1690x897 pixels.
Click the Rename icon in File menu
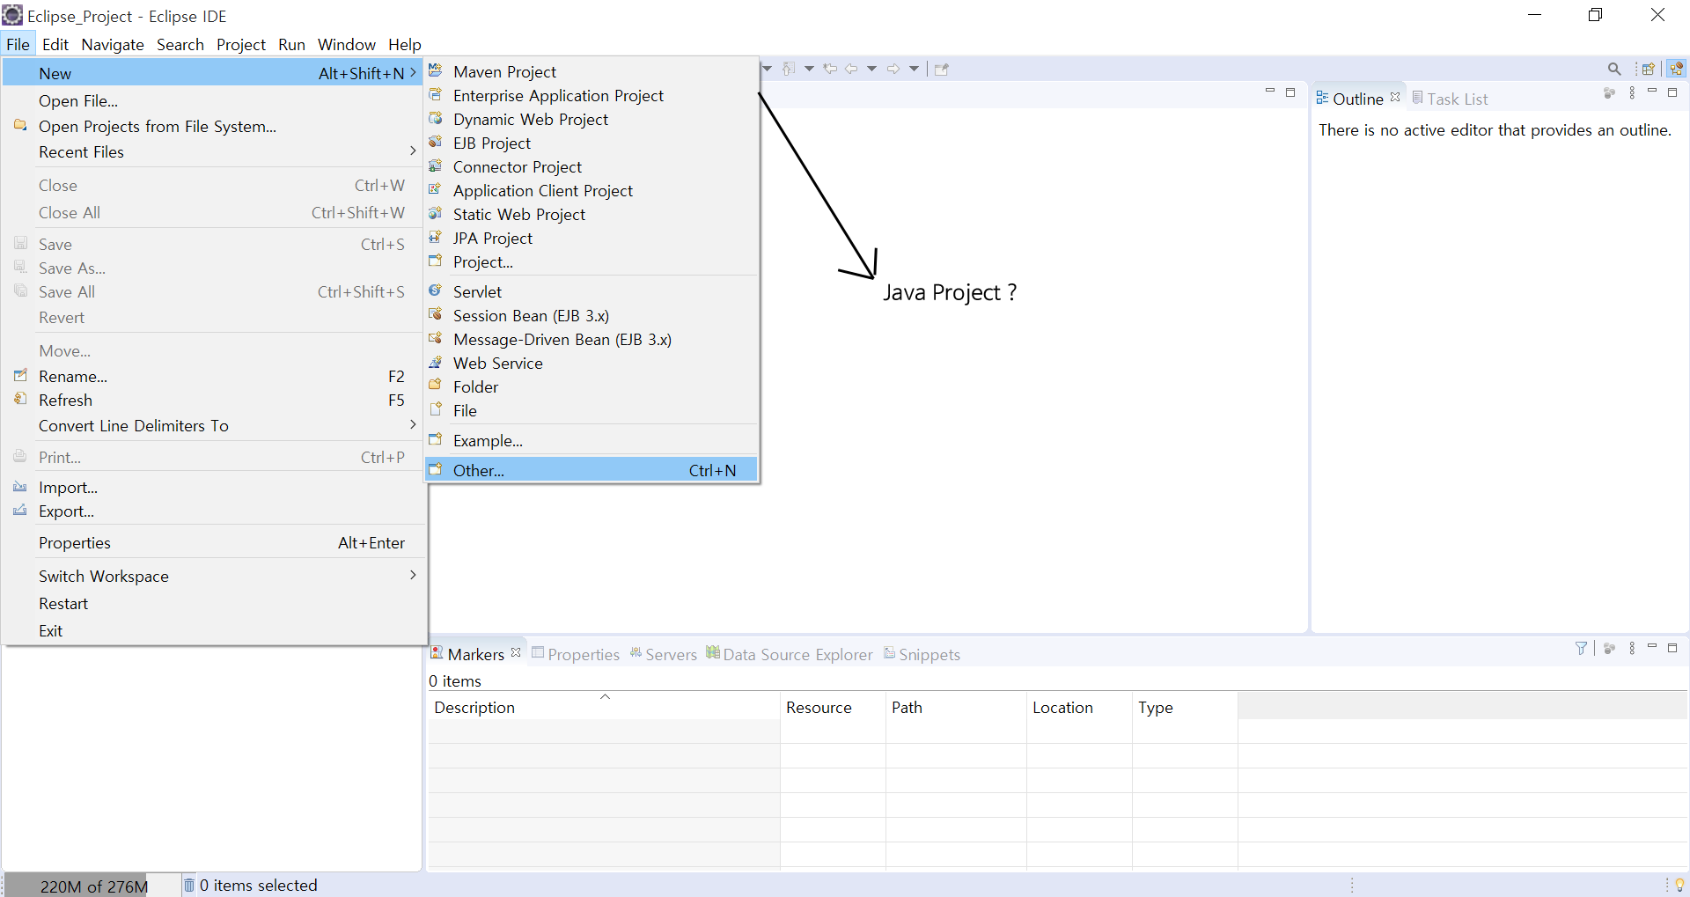point(20,375)
